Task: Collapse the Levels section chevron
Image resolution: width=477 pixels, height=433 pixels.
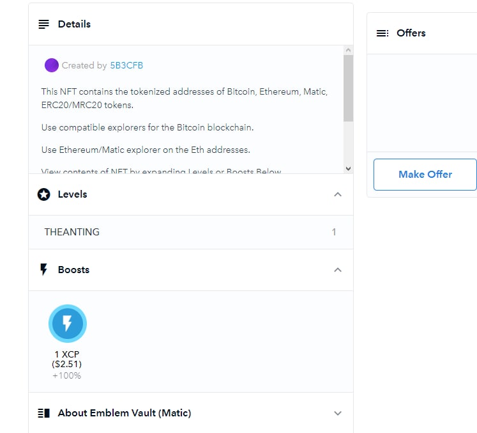Action: [338, 194]
